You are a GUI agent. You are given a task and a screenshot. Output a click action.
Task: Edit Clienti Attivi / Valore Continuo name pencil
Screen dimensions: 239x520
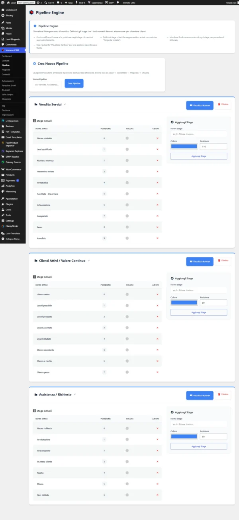coord(89,261)
